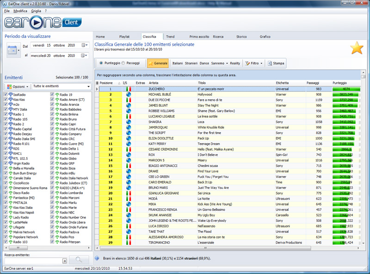Open the Filtro dropdown arrow
Screen dimensions: 370x274
(261, 63)
